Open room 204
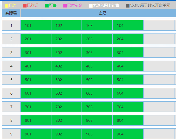The height and width of the screenshot is (140, 176). point(128,39)
